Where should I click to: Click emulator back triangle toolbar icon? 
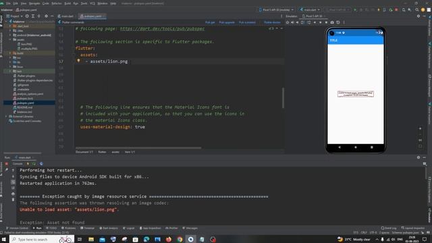[x=315, y=22]
